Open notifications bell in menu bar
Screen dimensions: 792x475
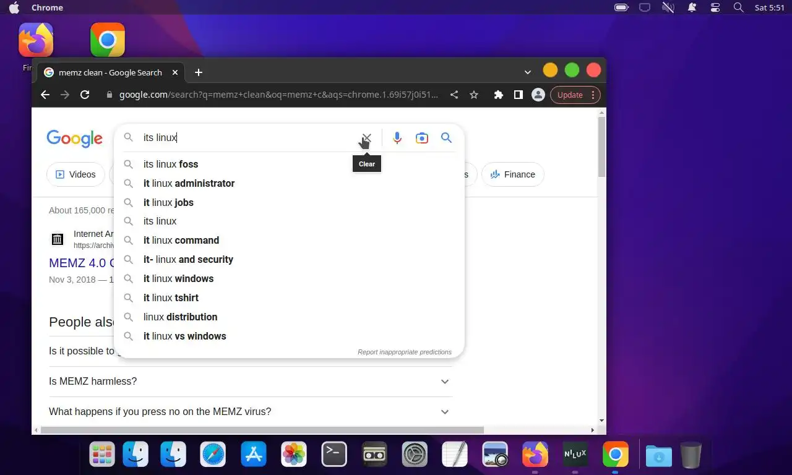coord(692,7)
